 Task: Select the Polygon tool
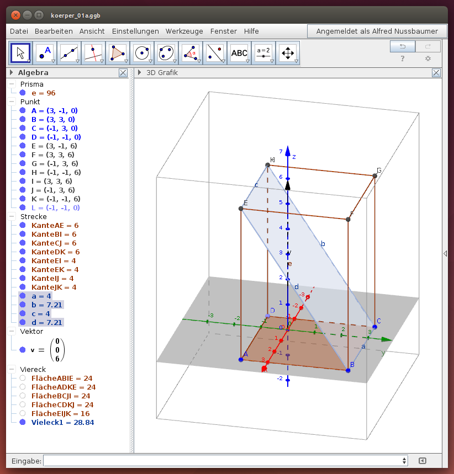118,53
